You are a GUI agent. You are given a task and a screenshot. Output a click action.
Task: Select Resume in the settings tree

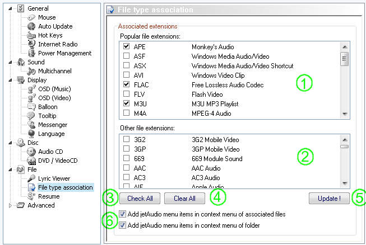49,196
